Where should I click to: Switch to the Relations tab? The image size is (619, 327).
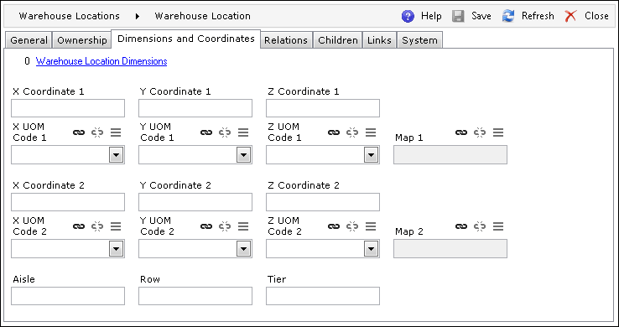pos(286,40)
